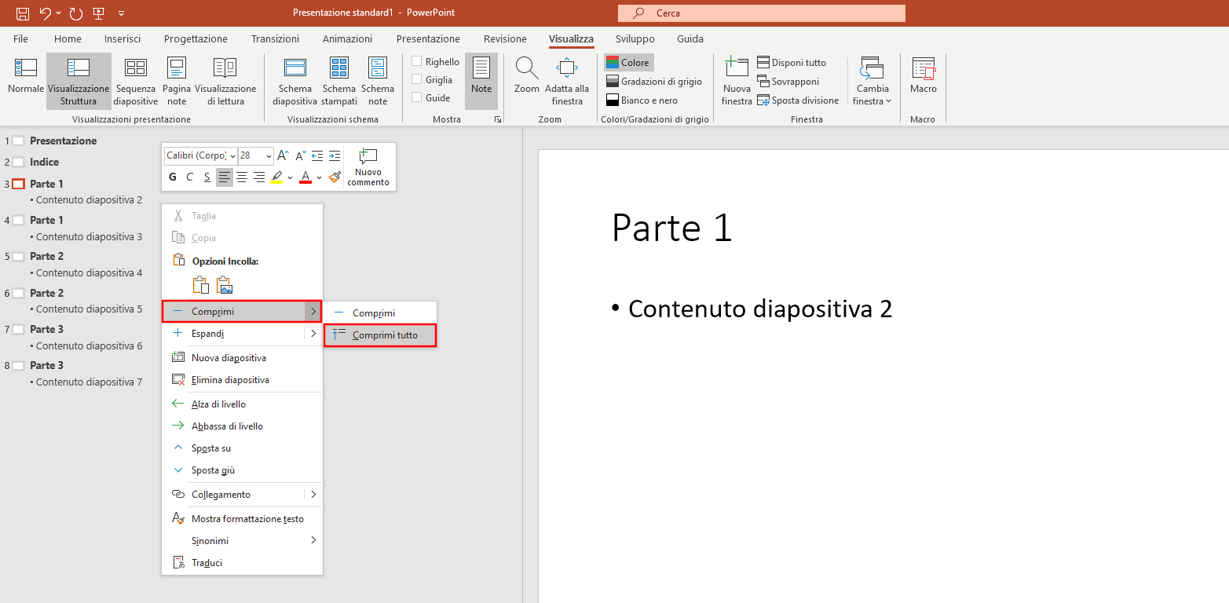Open the Zoom dialog magnifier

(527, 77)
